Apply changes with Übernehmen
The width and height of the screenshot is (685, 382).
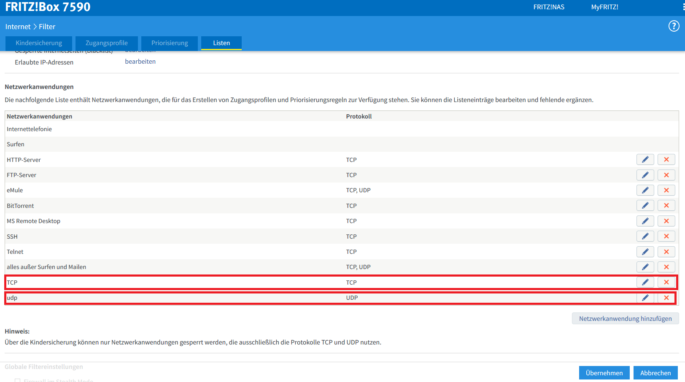pyautogui.click(x=604, y=373)
